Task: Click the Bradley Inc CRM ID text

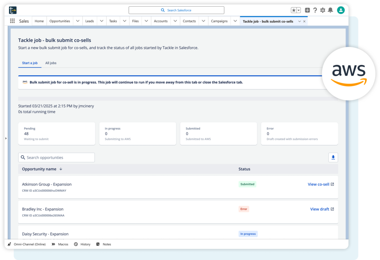Action: [x=43, y=215]
